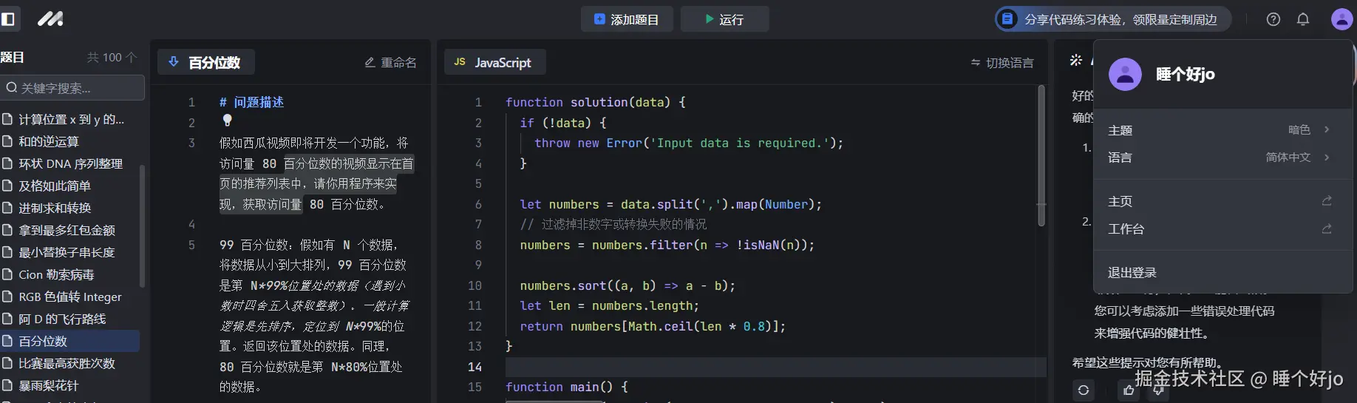Run the code with 运行 button
The image size is (1357, 403).
point(724,19)
